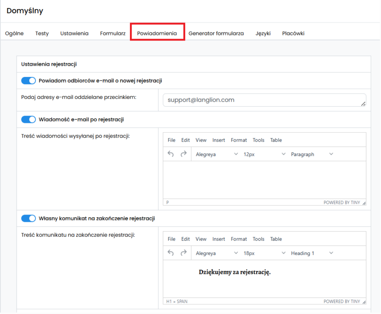Expand the Heading 1 block format dropdown
The width and height of the screenshot is (381, 314).
pos(312,253)
